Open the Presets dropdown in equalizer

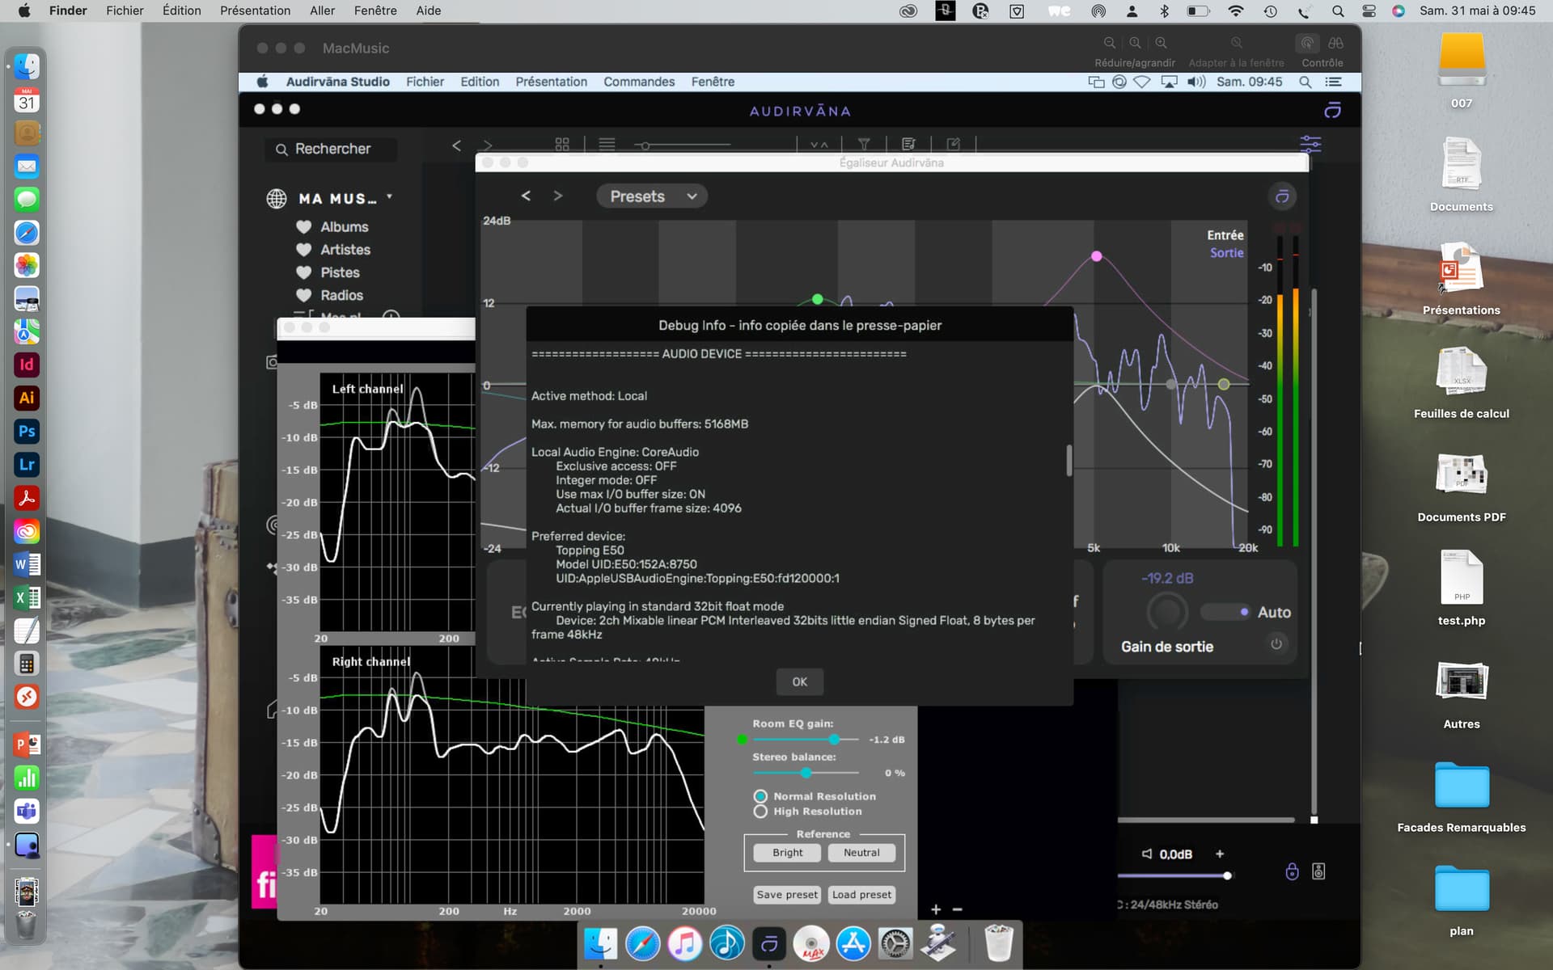[652, 196]
